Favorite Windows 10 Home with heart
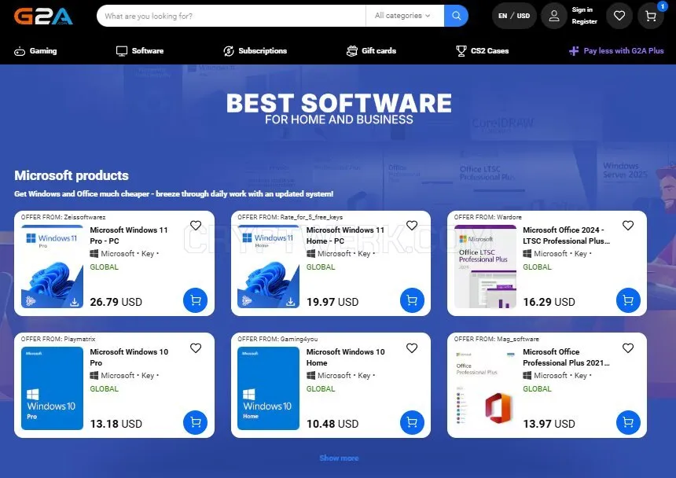This screenshot has width=676, height=478. (412, 347)
